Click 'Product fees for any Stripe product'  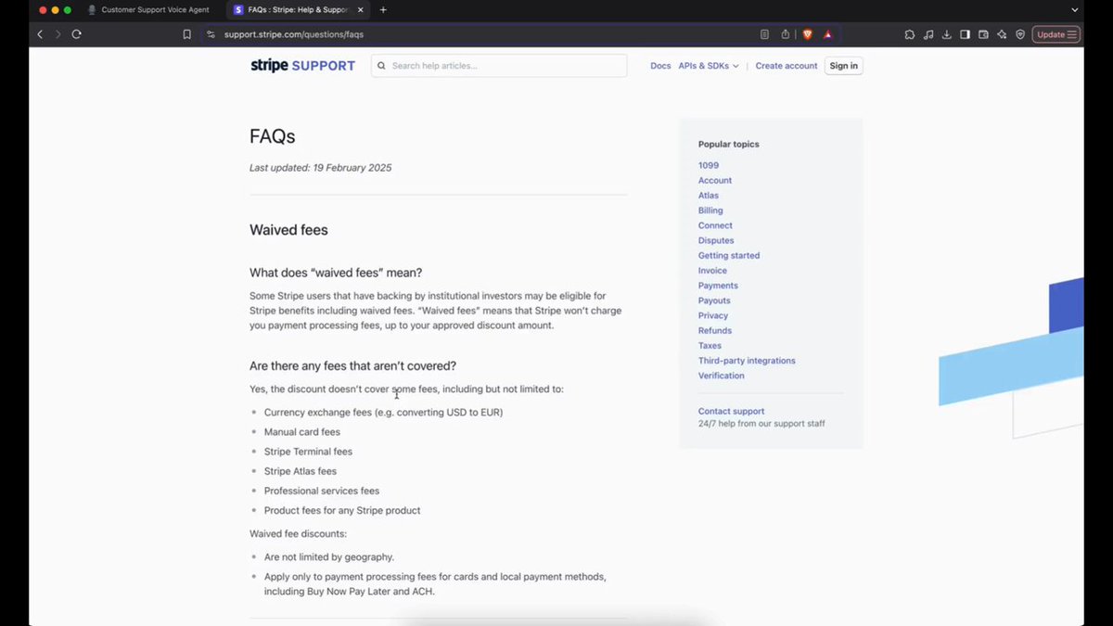click(342, 510)
